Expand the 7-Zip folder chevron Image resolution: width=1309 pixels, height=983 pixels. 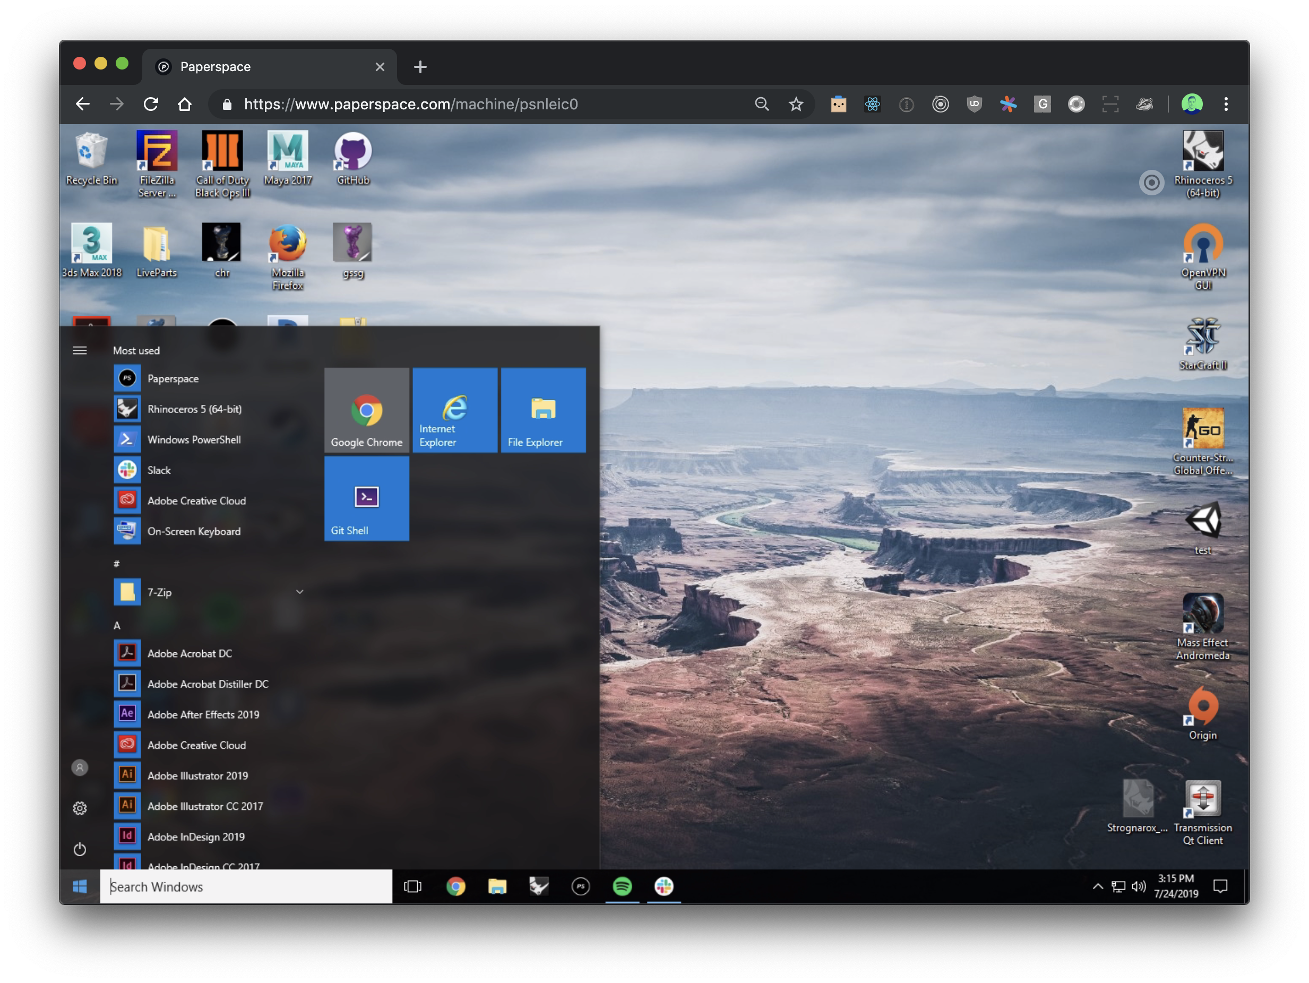tap(299, 592)
